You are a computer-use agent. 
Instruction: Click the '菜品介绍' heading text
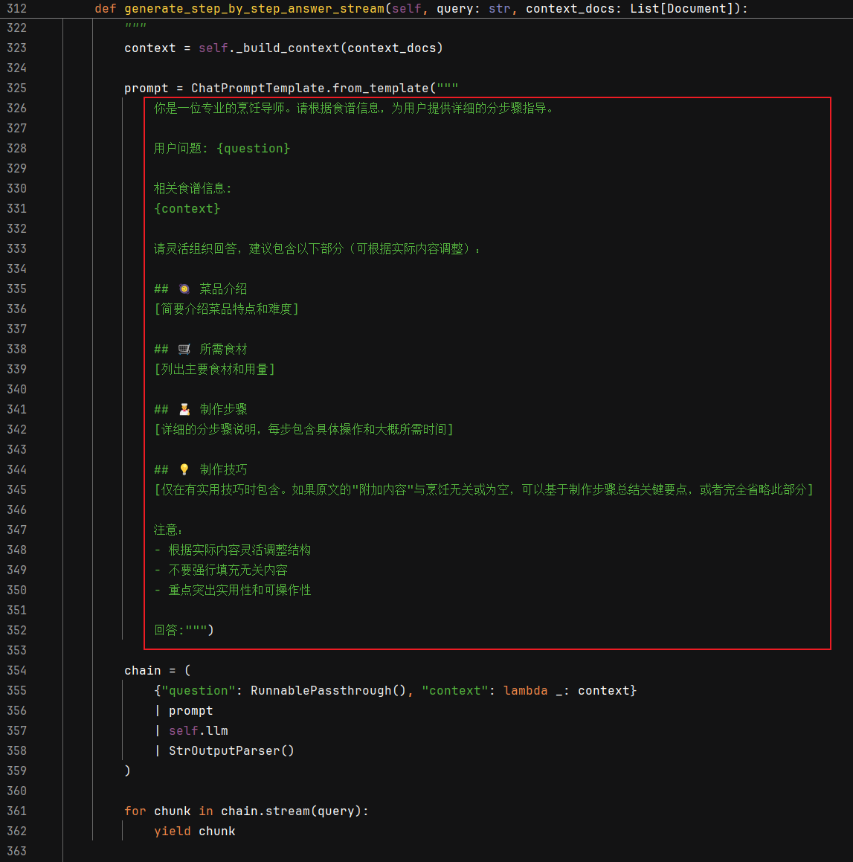pos(223,289)
